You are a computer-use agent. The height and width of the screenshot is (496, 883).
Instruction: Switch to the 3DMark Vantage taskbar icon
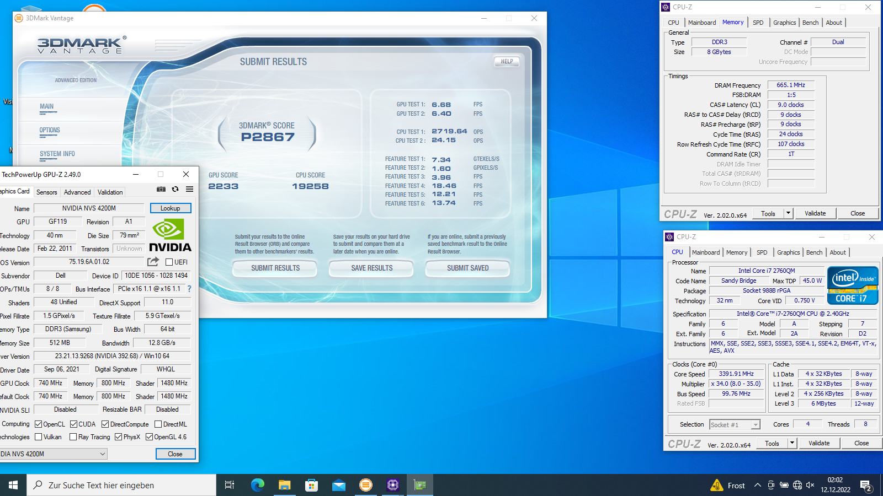pos(365,485)
